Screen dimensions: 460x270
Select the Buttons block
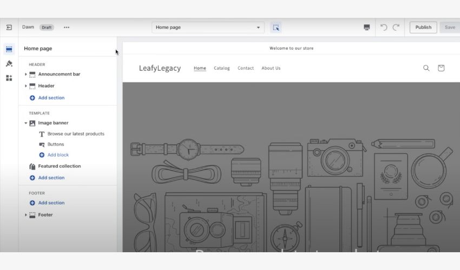coord(56,144)
